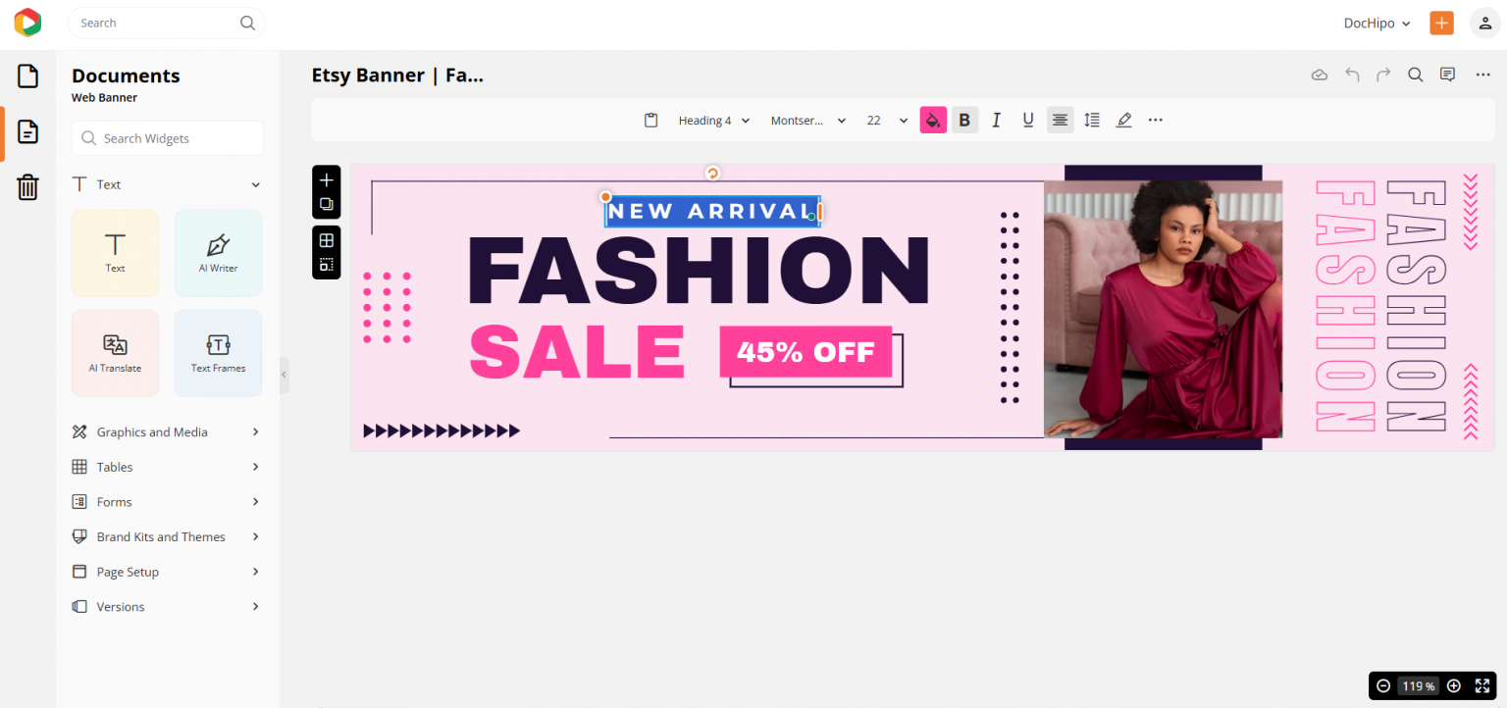Click the Search magnifier icon in top bar

1415,74
